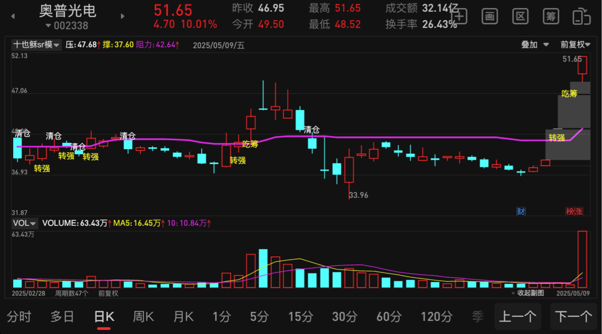This screenshot has height=334, width=602.
Task: Click the change percentage 10.01%
Action: 199,24
